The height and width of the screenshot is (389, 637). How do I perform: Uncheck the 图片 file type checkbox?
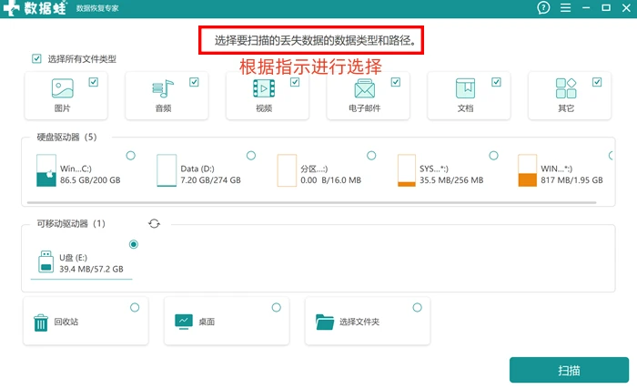[x=94, y=82]
